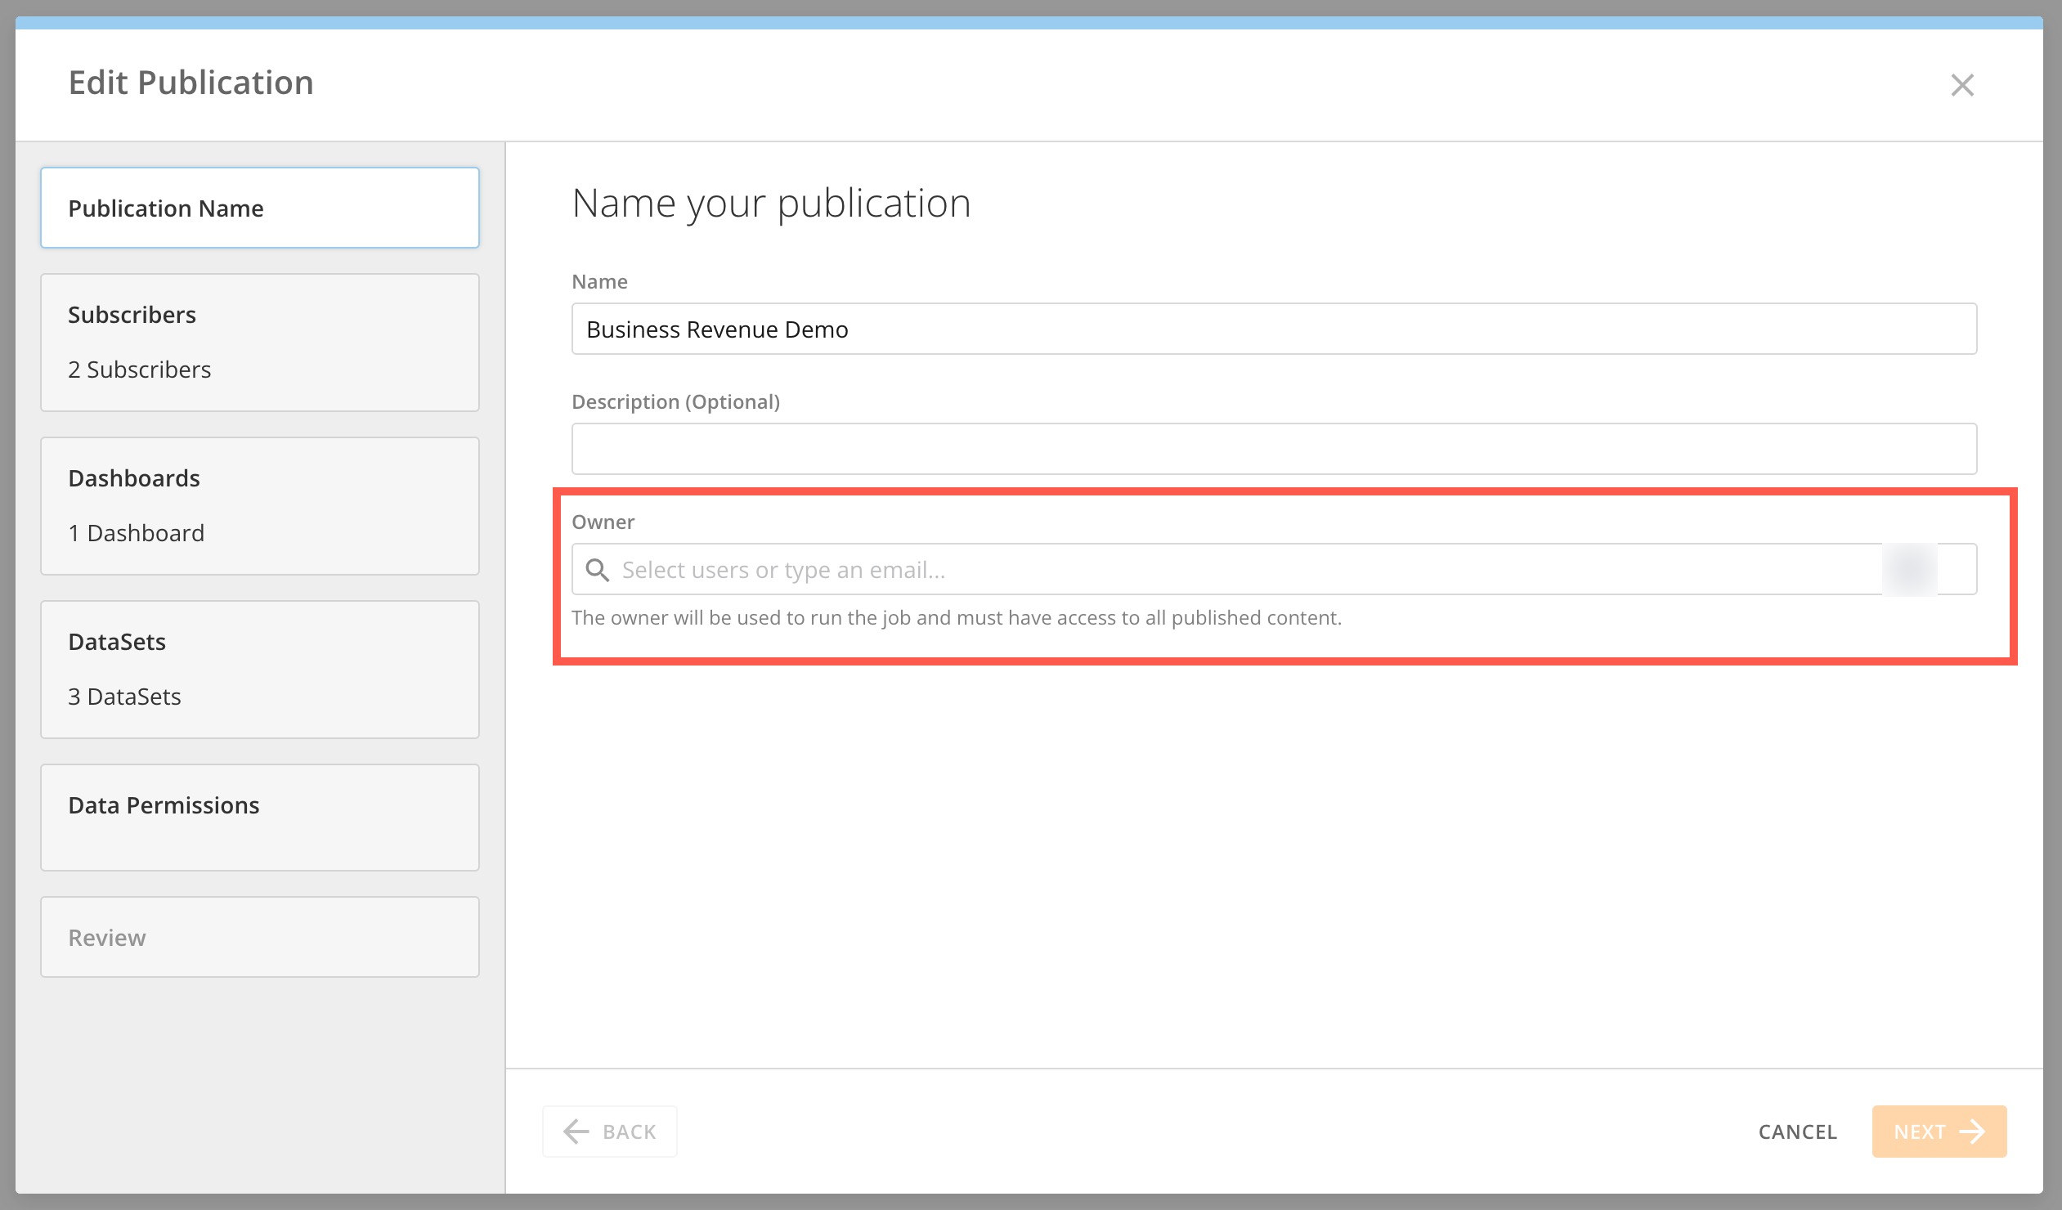This screenshot has width=2062, height=1210.
Task: Select the text Business Revenue Demo
Action: pos(717,329)
